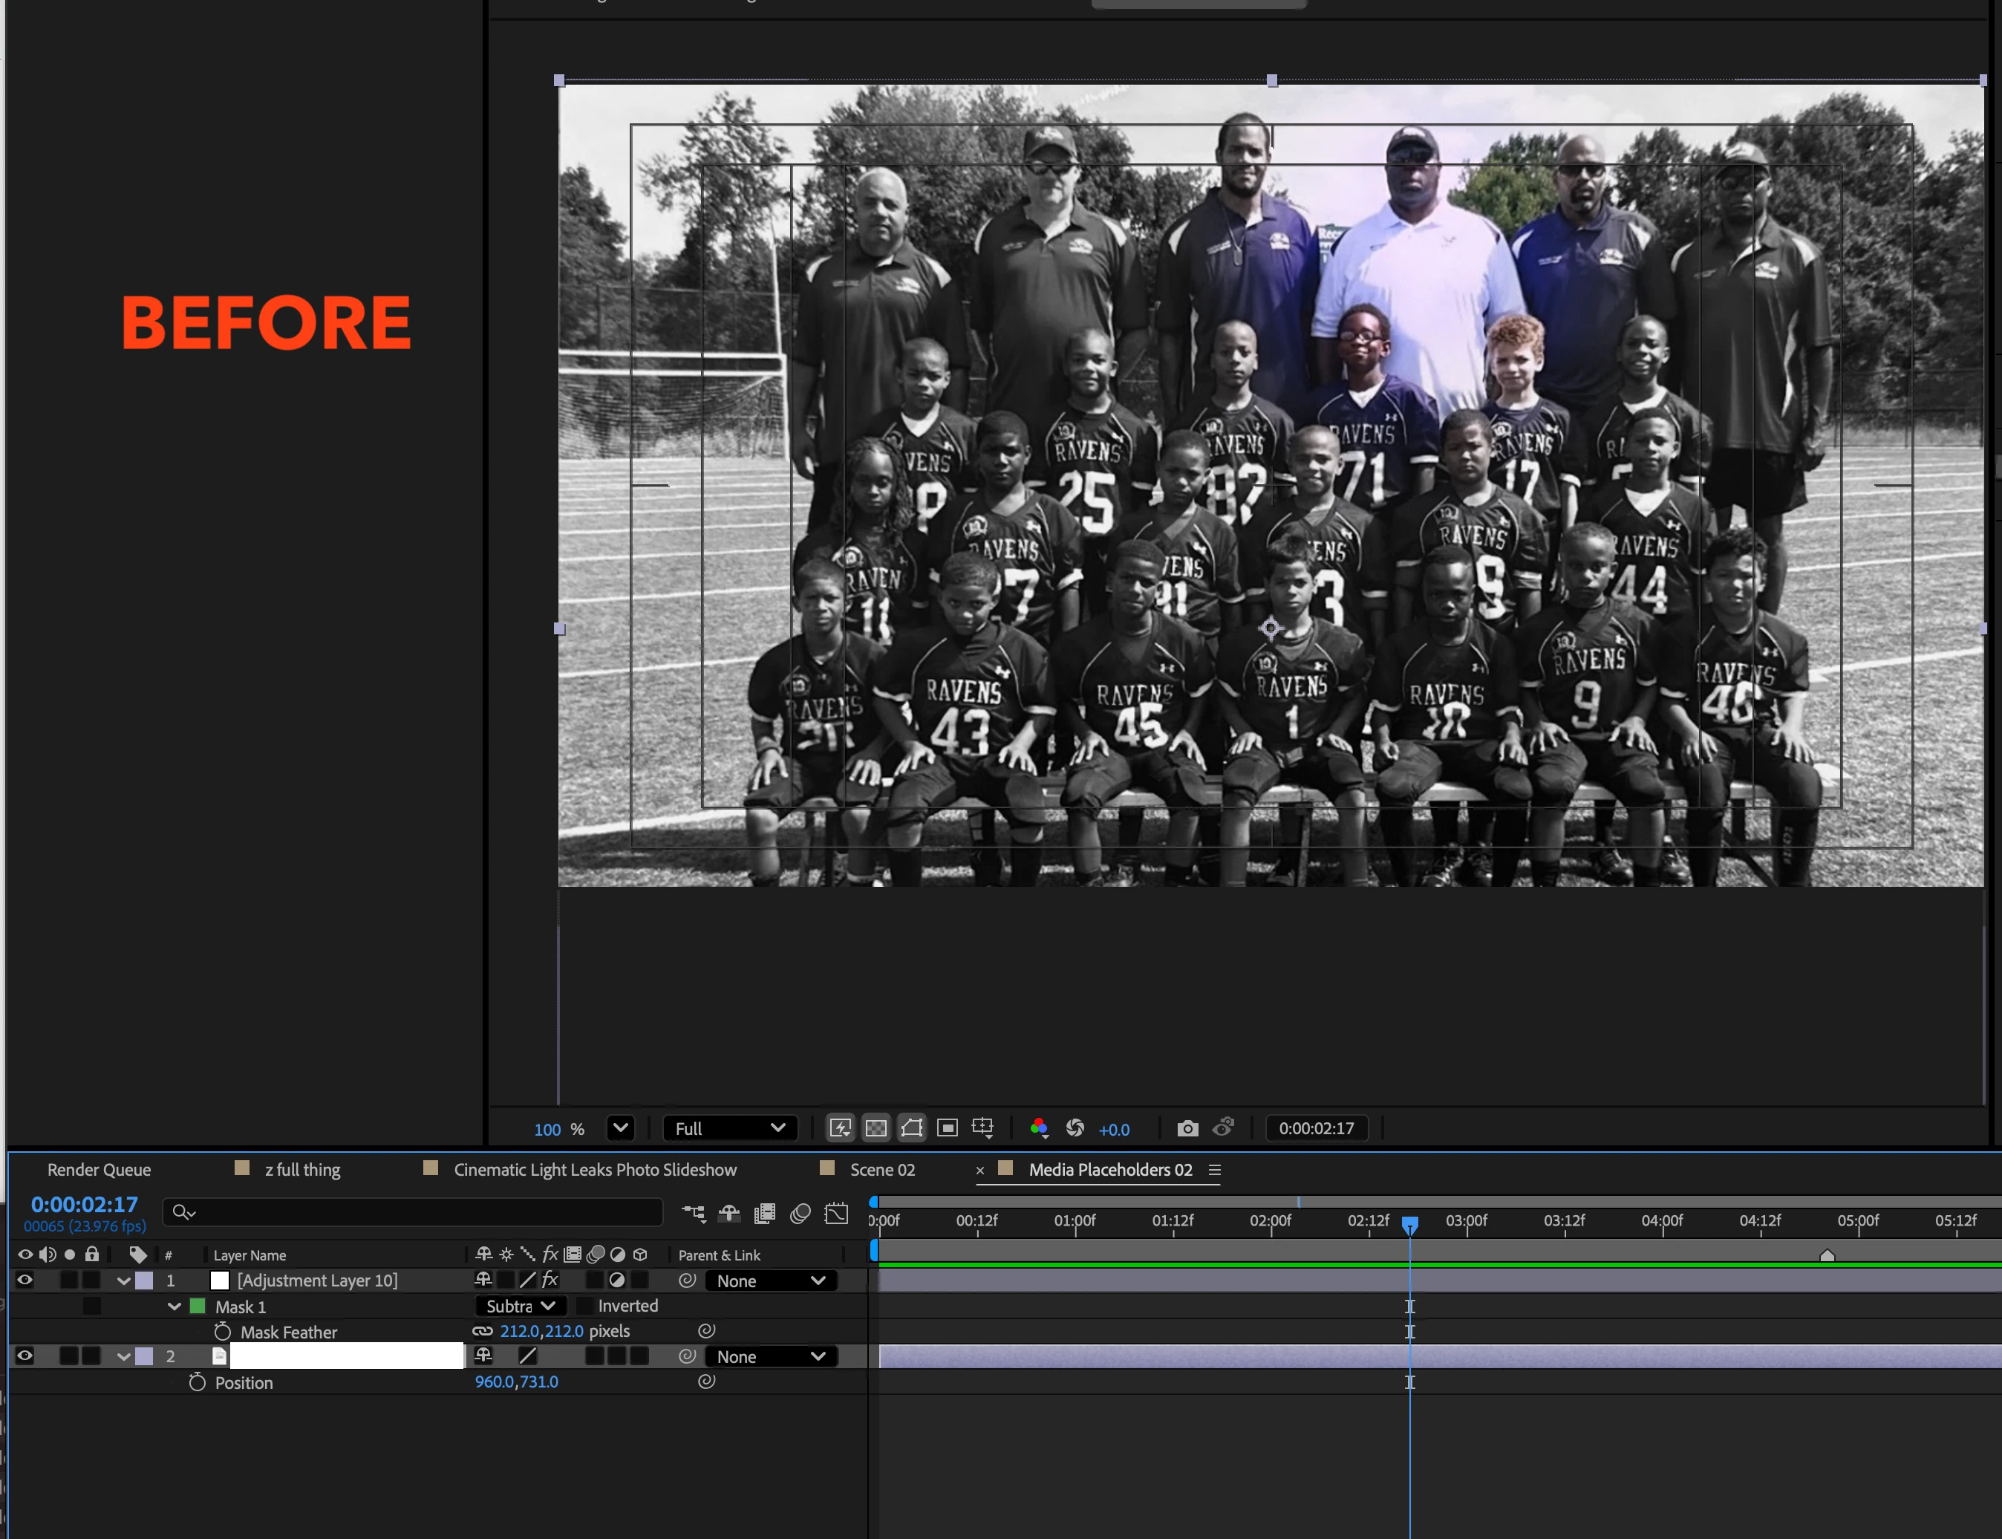Screen dimensions: 2002x1539
Task: Click Toggle Mask and Shape Path Visibility
Action: pos(912,1128)
